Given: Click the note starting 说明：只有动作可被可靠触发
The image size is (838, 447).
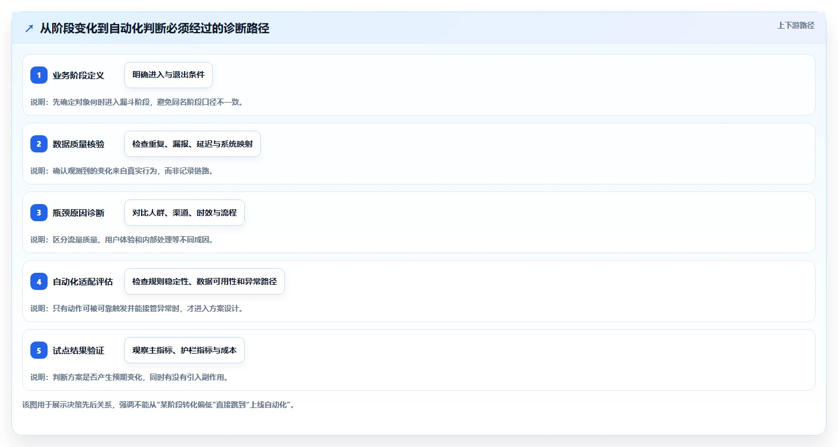Looking at the screenshot, I should (137, 308).
